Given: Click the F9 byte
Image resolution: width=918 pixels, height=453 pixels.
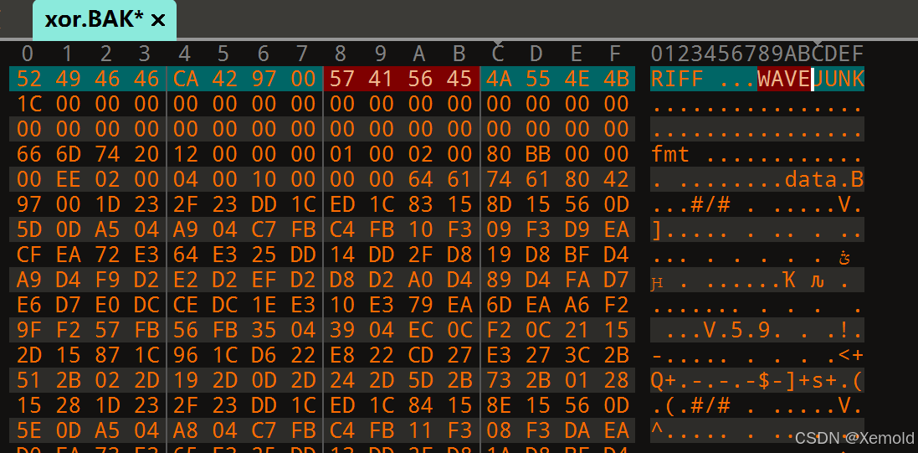Looking at the screenshot, I should [x=106, y=281].
